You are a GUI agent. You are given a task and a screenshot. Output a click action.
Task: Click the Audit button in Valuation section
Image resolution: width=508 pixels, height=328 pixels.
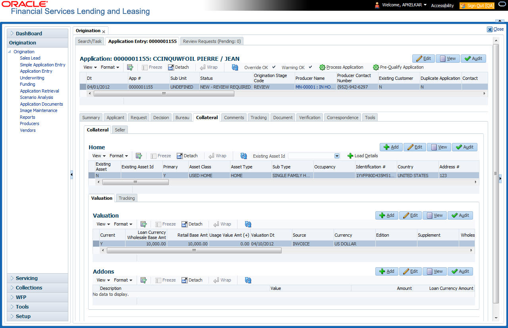click(460, 215)
